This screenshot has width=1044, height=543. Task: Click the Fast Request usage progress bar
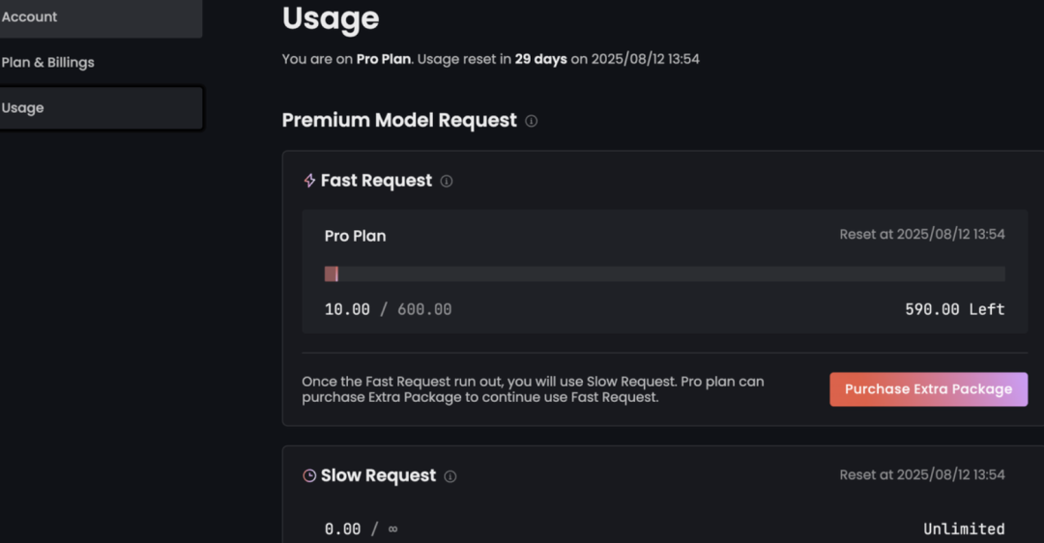click(x=665, y=274)
